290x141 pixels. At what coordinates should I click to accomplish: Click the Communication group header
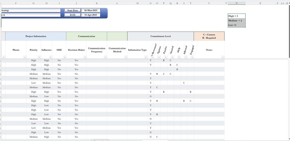coord(86,36)
